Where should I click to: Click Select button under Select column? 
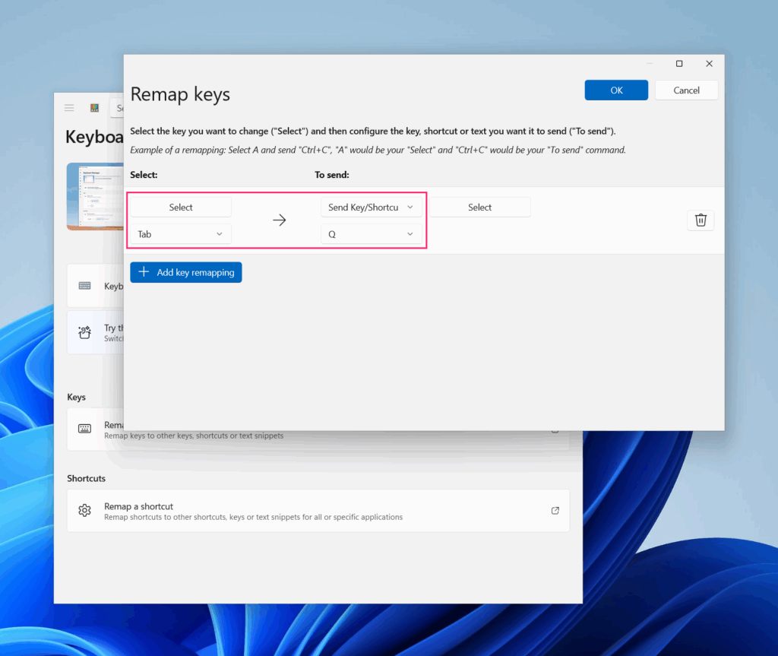tap(181, 207)
